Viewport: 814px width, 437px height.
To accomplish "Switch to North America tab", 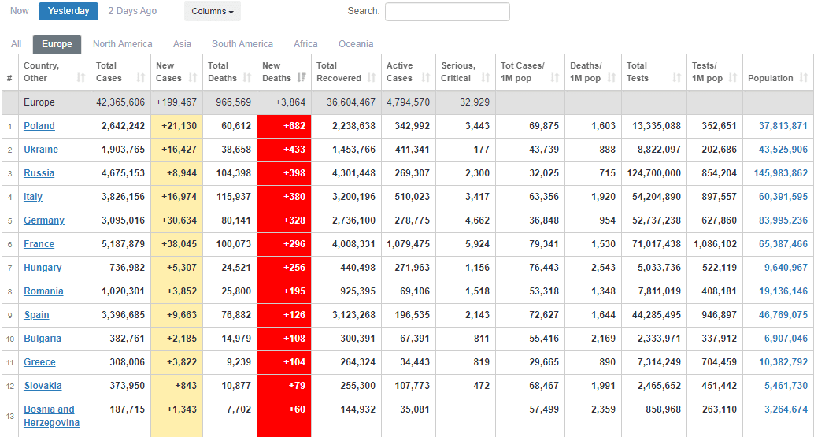I will 122,44.
